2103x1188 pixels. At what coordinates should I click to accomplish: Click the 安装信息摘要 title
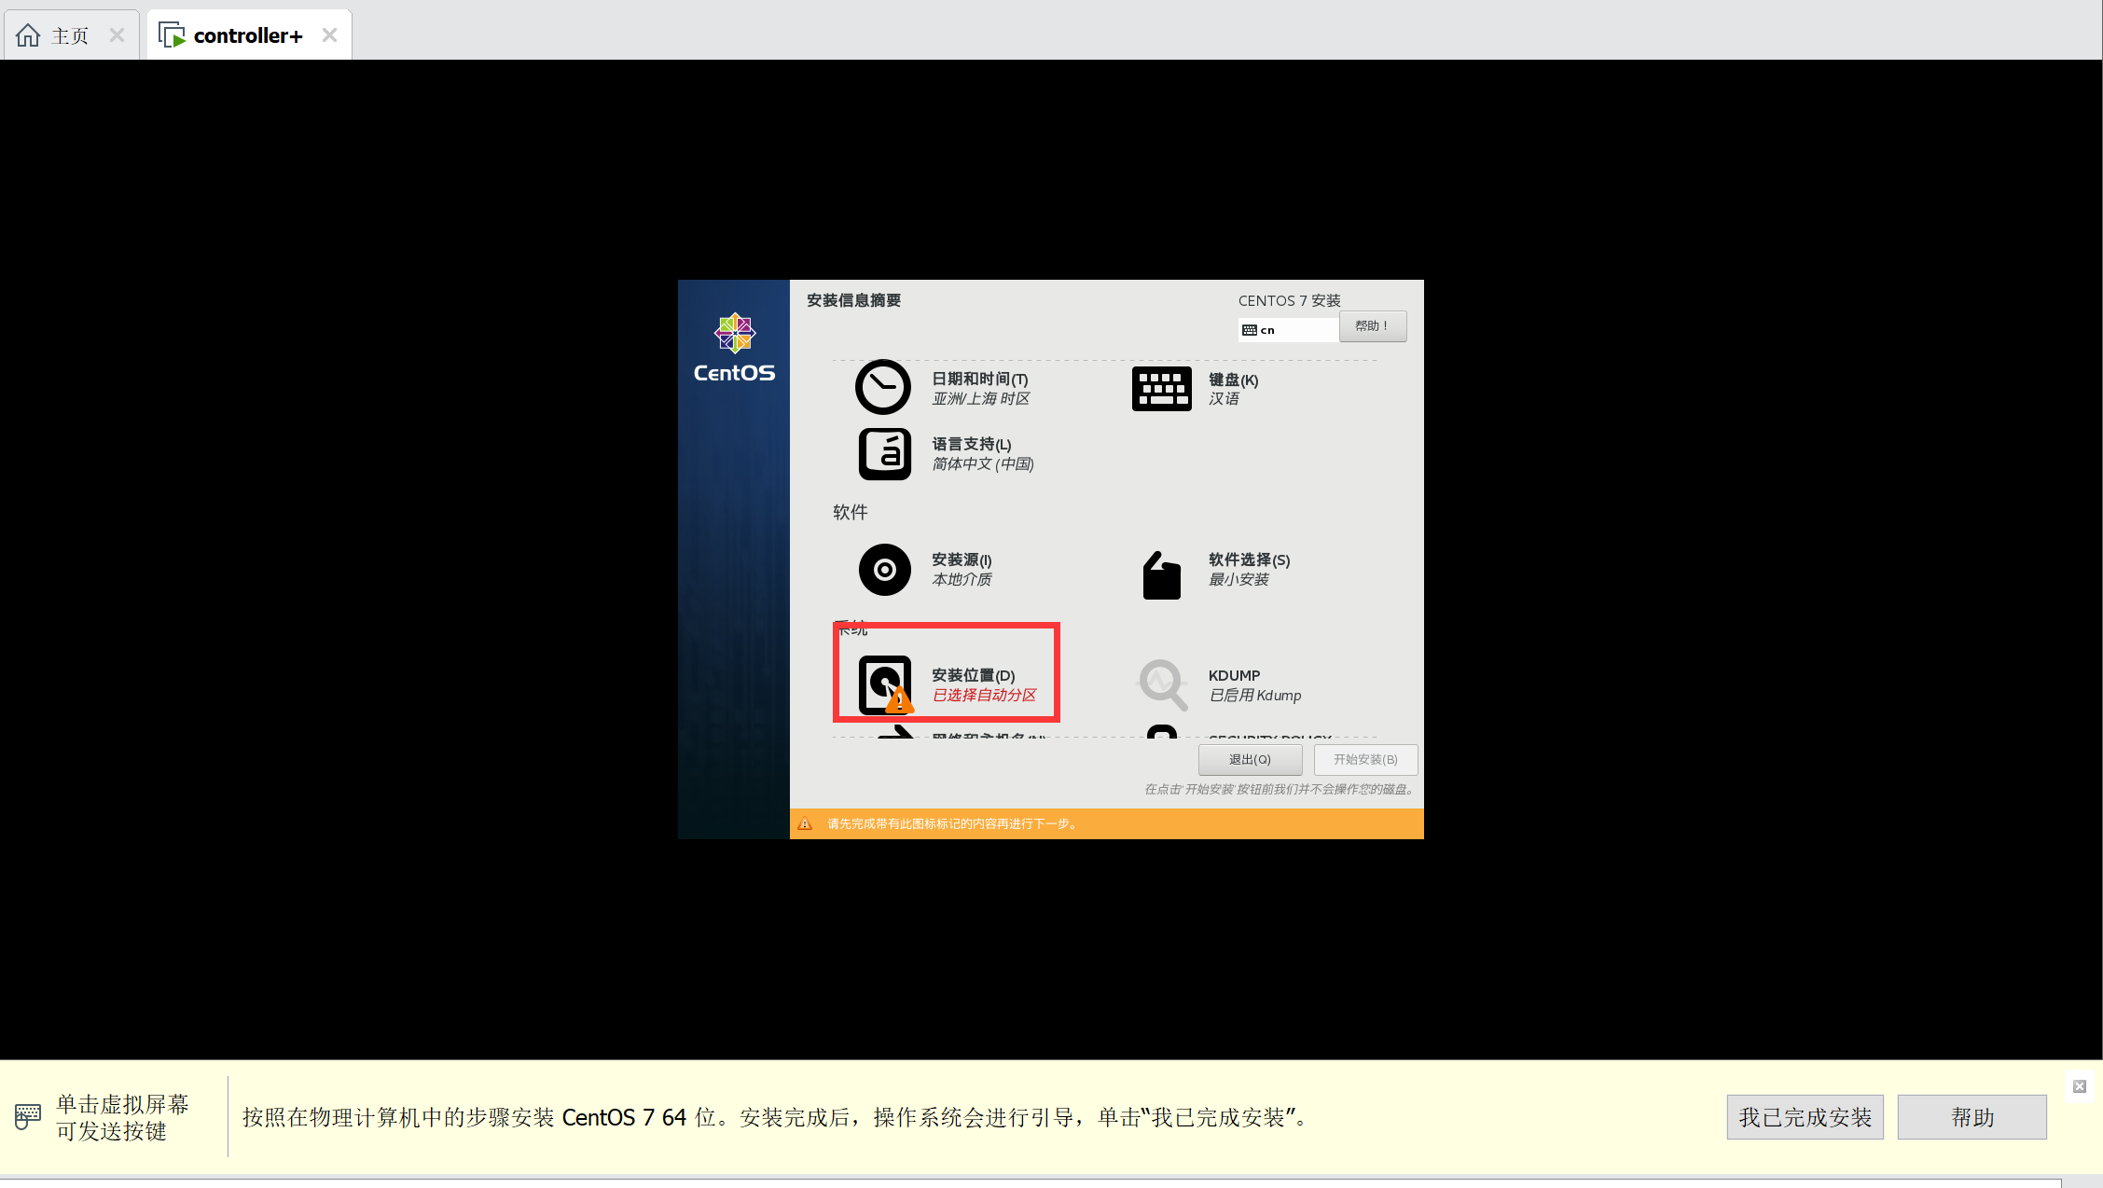click(x=853, y=300)
